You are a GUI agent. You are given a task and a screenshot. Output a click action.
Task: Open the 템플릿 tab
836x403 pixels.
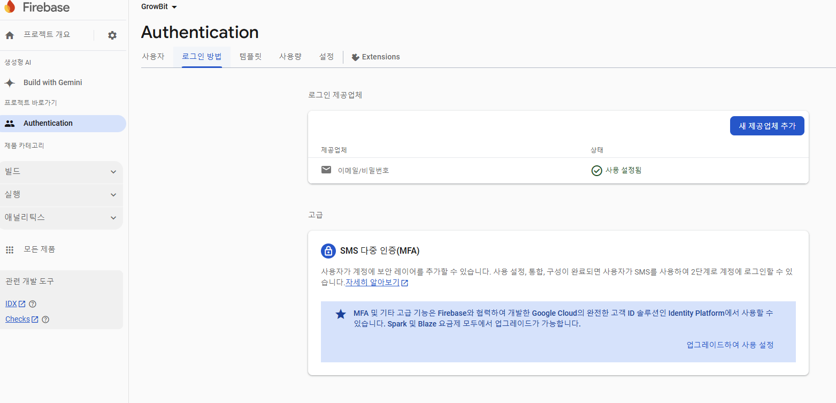(250, 57)
